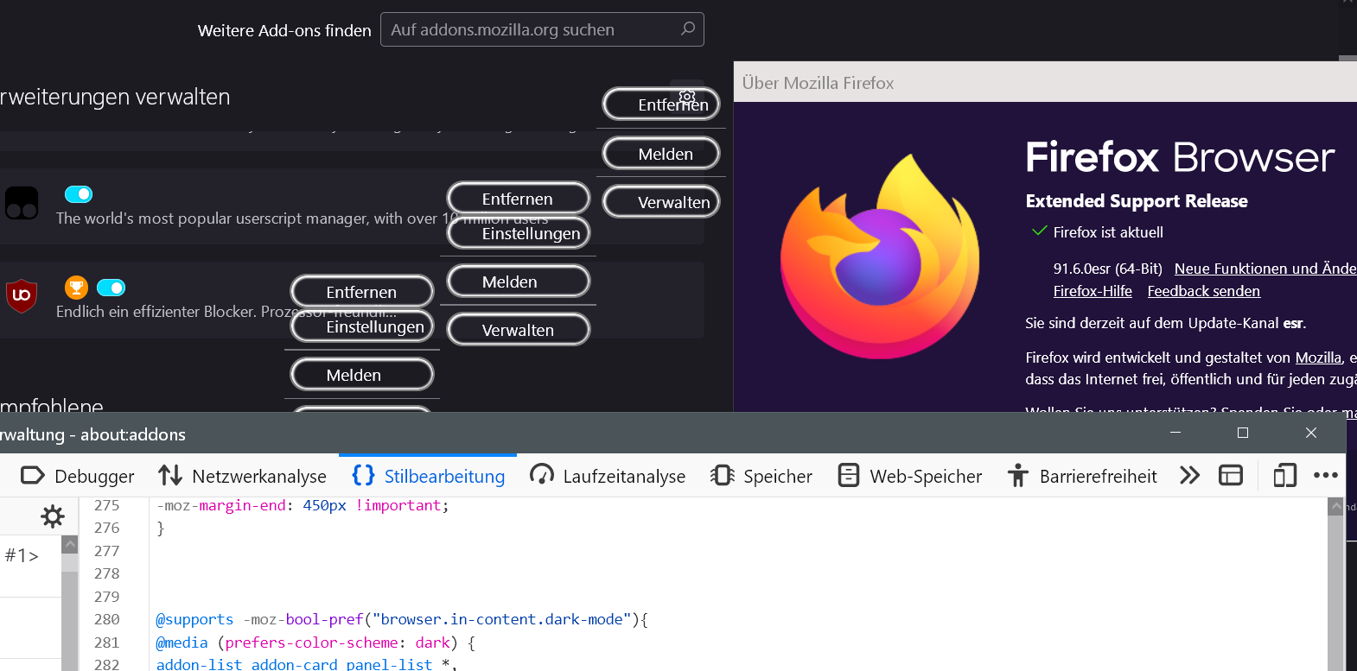Click the '@supports -moz-bool-pref' code line
The height and width of the screenshot is (671, 1357).
pos(402,619)
